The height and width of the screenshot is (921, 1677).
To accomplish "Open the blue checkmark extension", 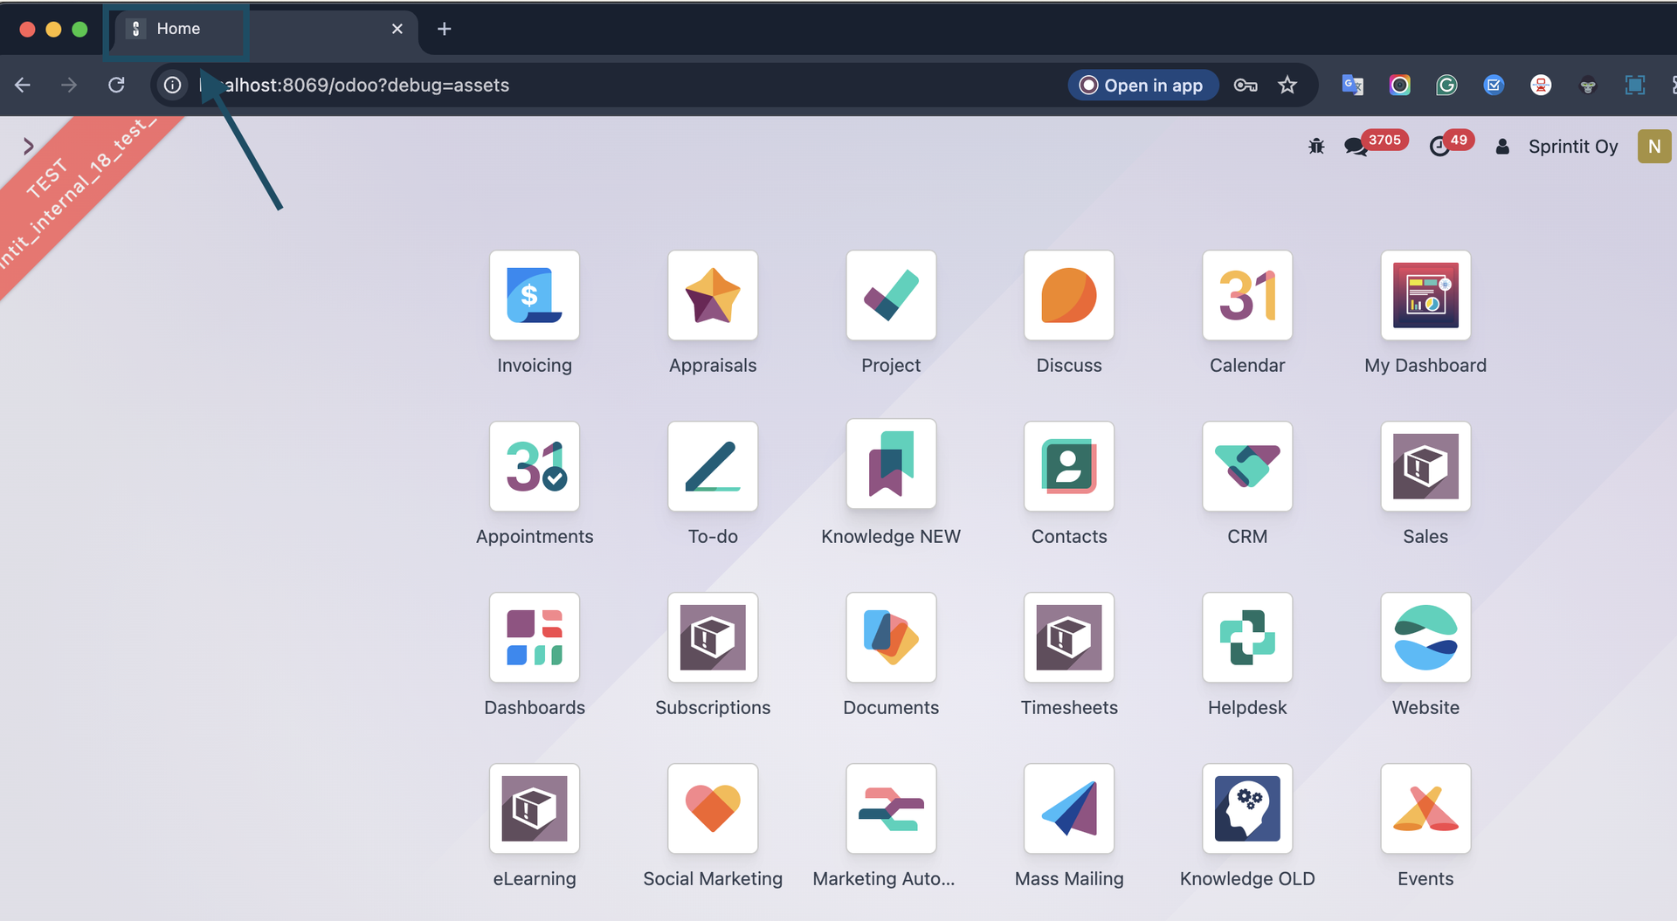I will click(1494, 85).
